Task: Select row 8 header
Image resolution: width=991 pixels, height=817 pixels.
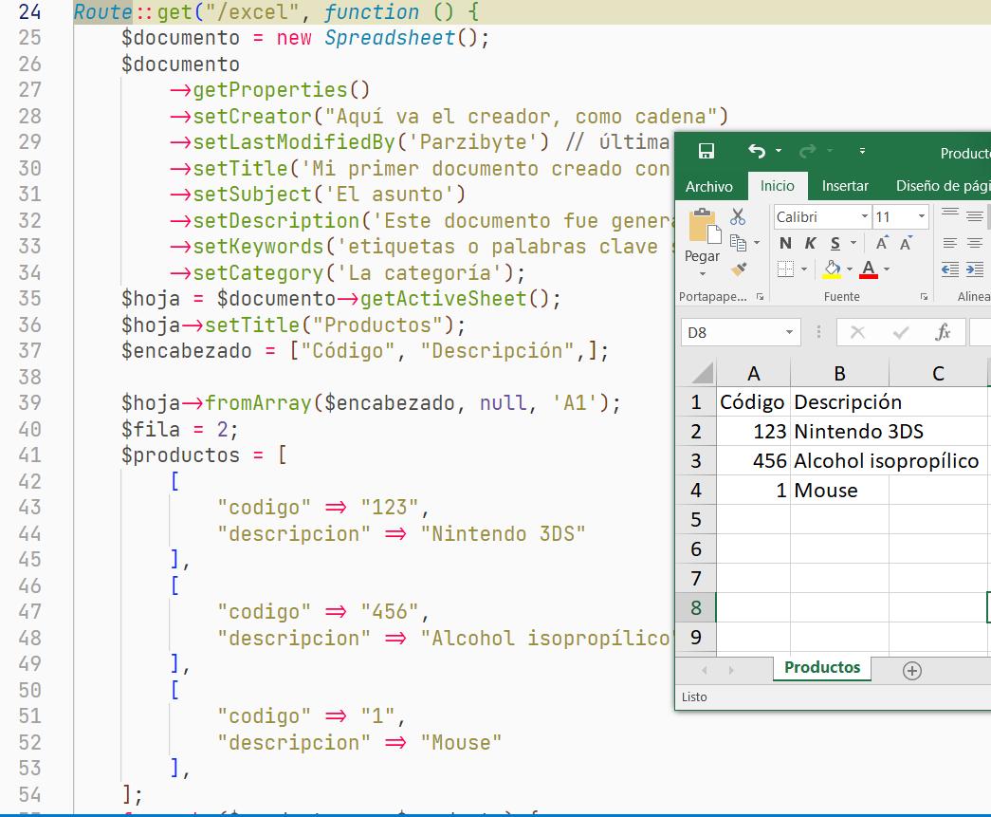Action: click(696, 607)
